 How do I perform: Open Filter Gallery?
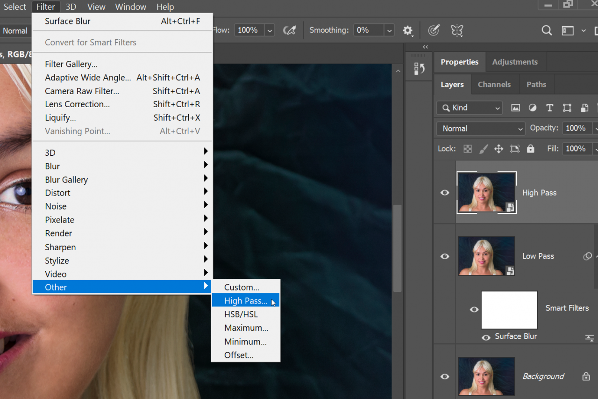click(x=122, y=64)
